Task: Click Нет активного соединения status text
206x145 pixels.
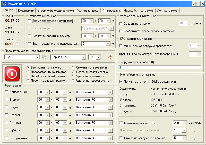Action: point(168,89)
